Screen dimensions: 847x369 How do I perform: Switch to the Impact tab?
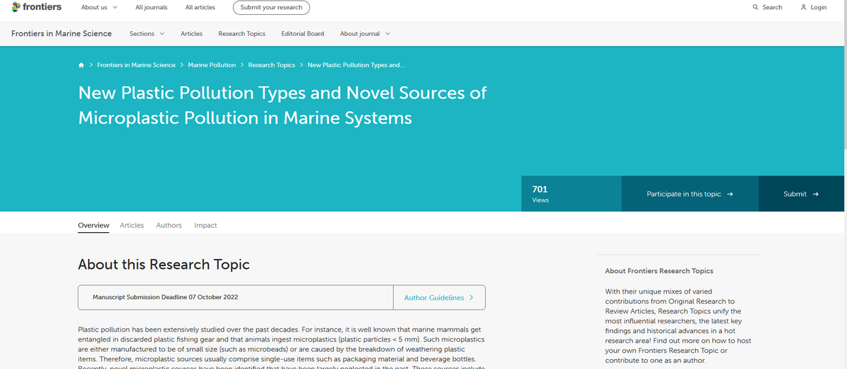point(205,225)
